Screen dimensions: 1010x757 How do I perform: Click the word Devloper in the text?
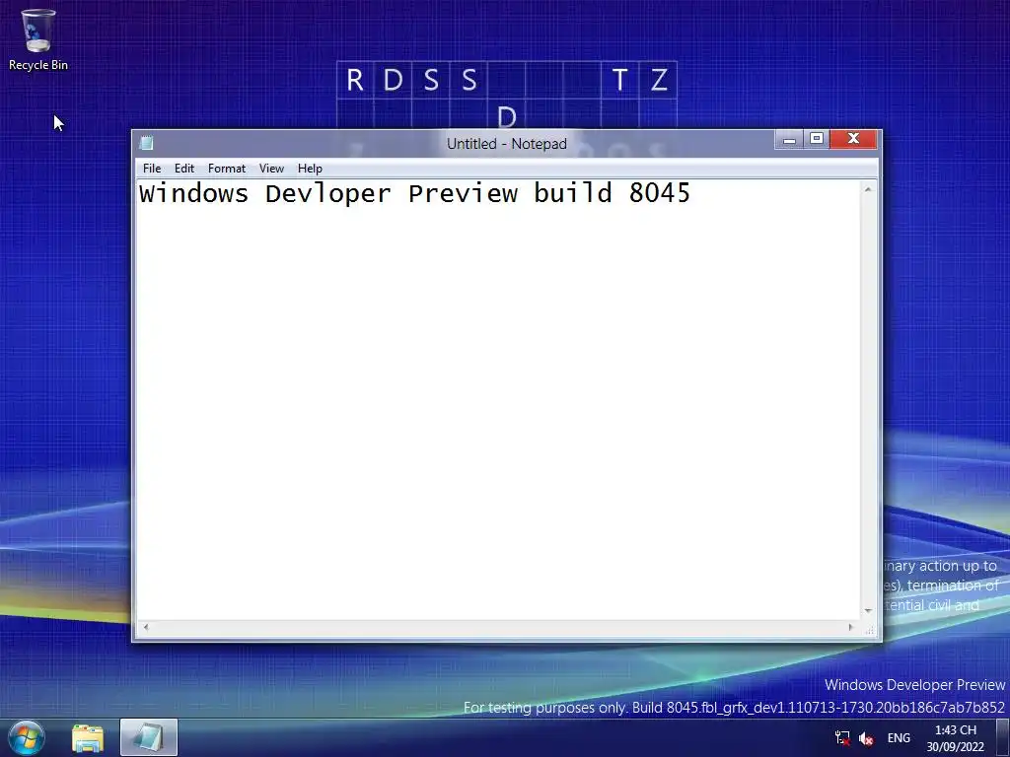327,193
